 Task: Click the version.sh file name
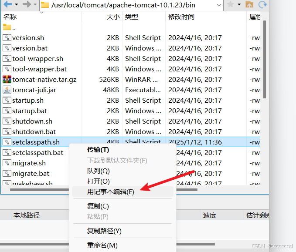(x=28, y=38)
